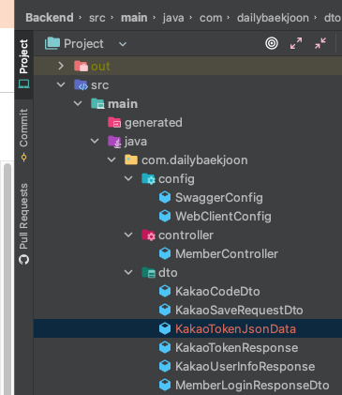342x395 pixels.
Task: Click the config package gear icon
Action: pos(148,178)
